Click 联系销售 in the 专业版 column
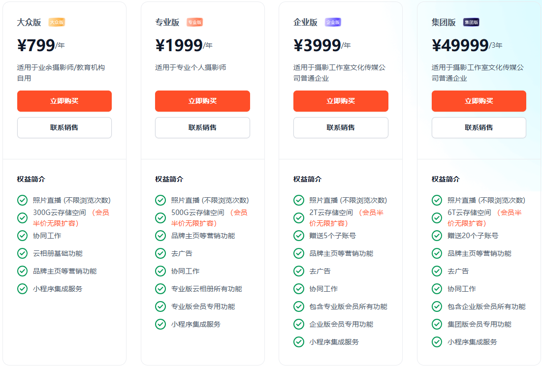This screenshot has height=367, width=542. pos(202,127)
